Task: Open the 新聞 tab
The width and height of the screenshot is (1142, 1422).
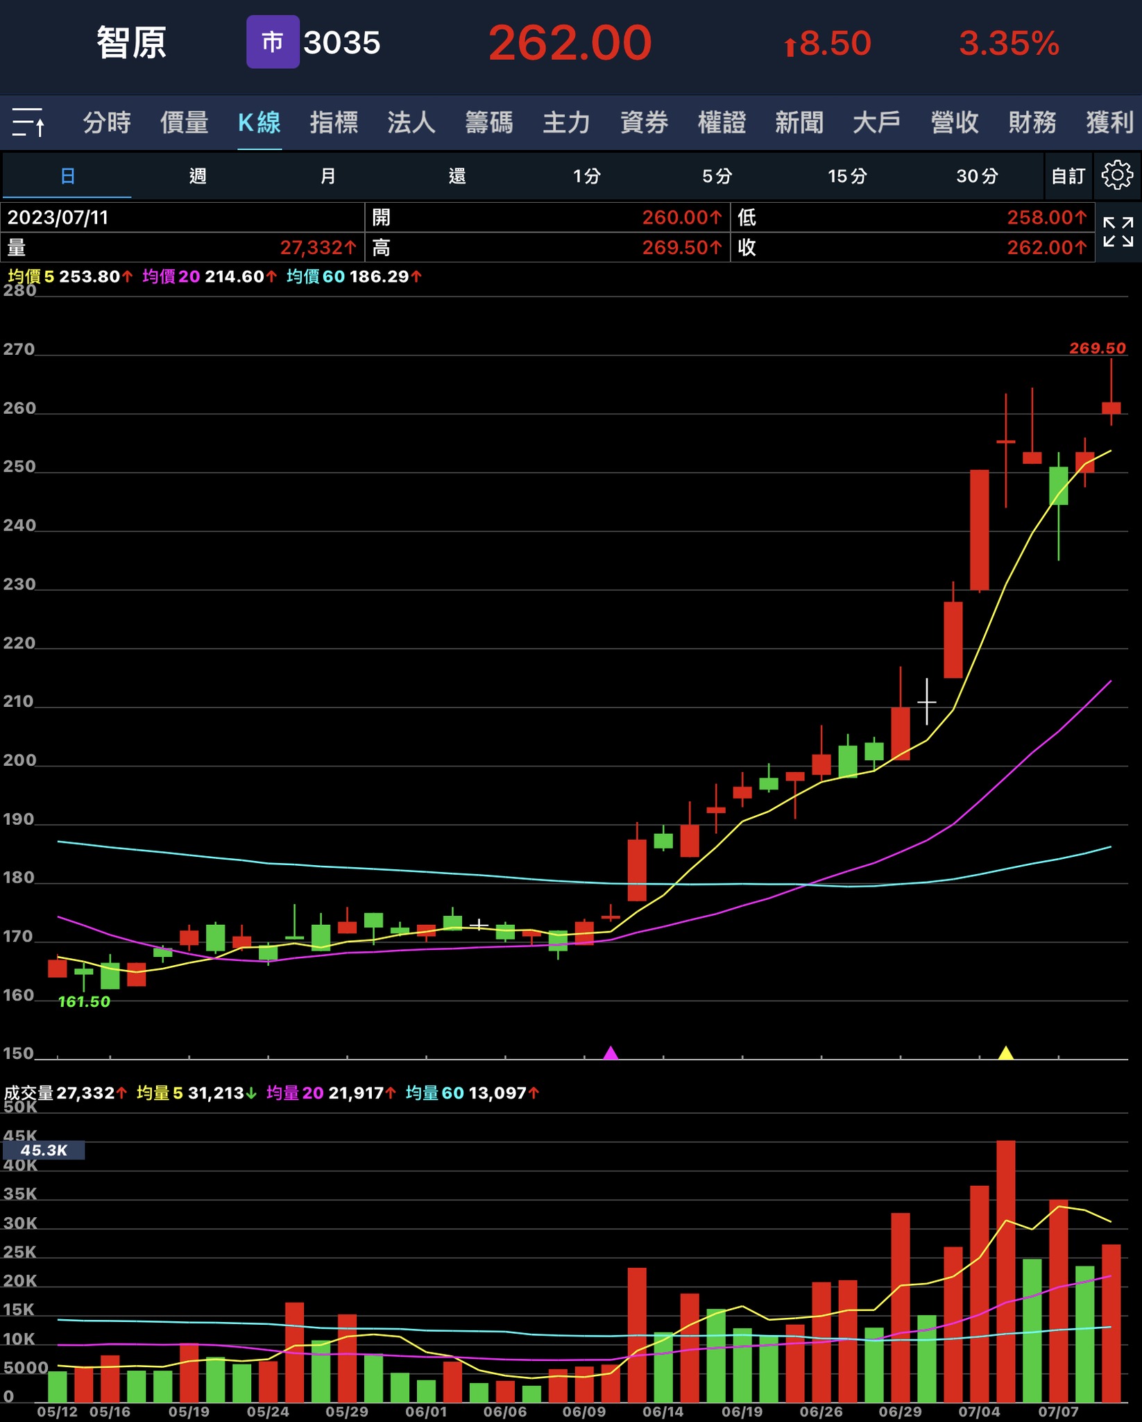Action: click(x=799, y=123)
